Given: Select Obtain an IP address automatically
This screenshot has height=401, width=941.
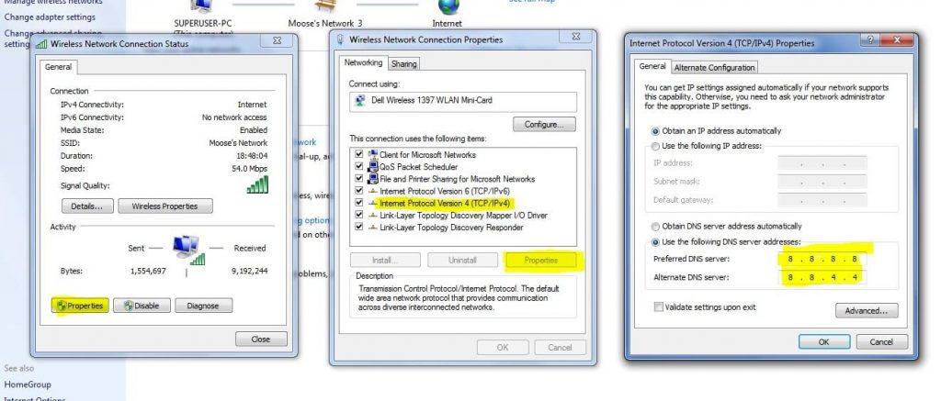Looking at the screenshot, I should tap(655, 130).
